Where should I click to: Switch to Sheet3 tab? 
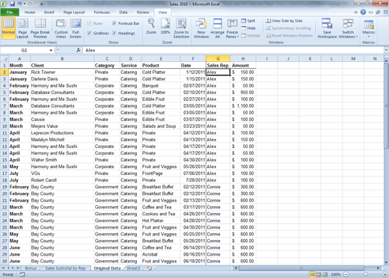(x=133, y=268)
